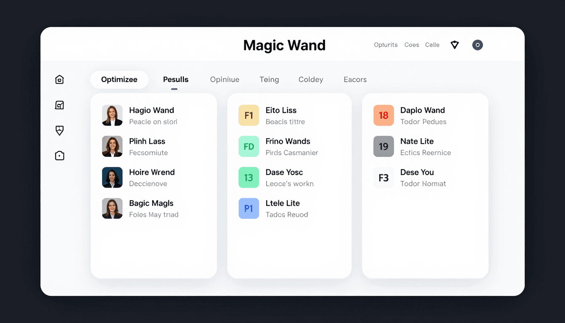
Task: Open the round profile icon in the header
Action: click(x=478, y=45)
